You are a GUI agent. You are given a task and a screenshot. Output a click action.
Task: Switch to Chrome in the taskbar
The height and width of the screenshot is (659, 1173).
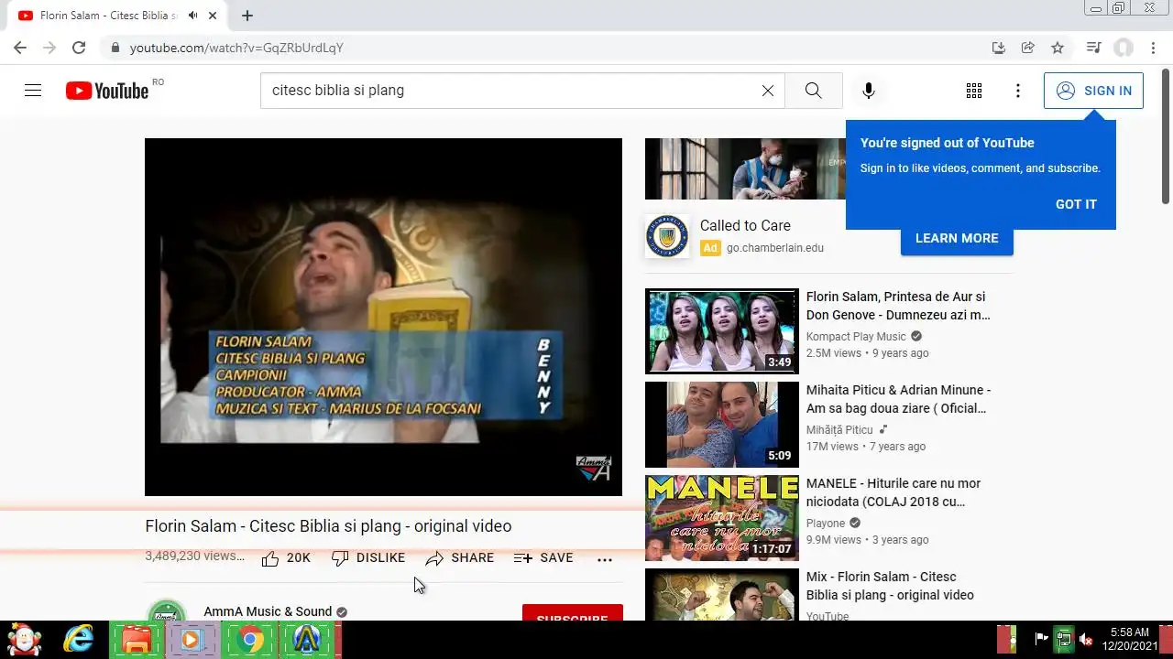tap(248, 639)
